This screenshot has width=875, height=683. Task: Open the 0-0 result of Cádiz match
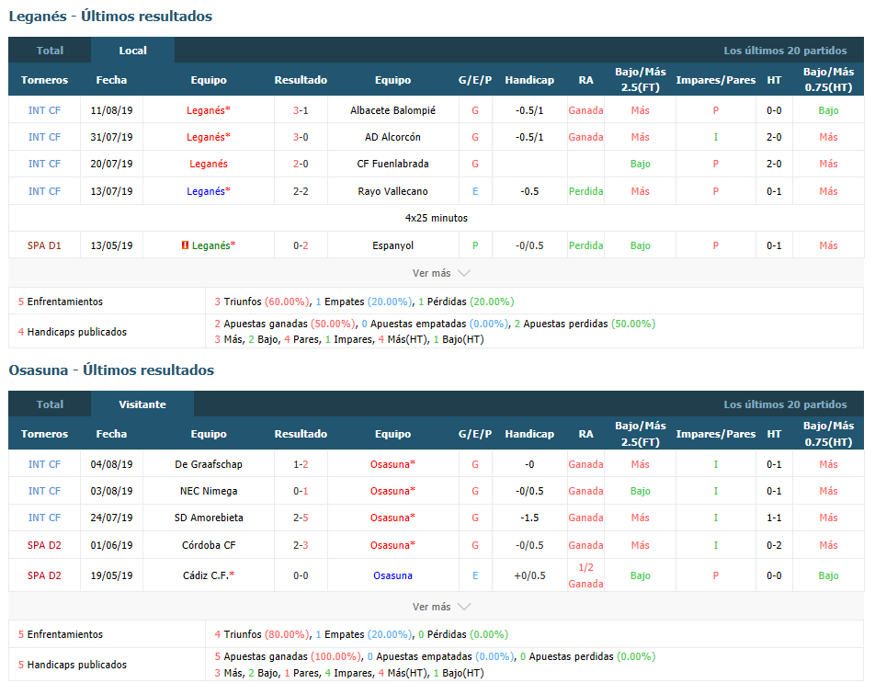[x=301, y=575]
